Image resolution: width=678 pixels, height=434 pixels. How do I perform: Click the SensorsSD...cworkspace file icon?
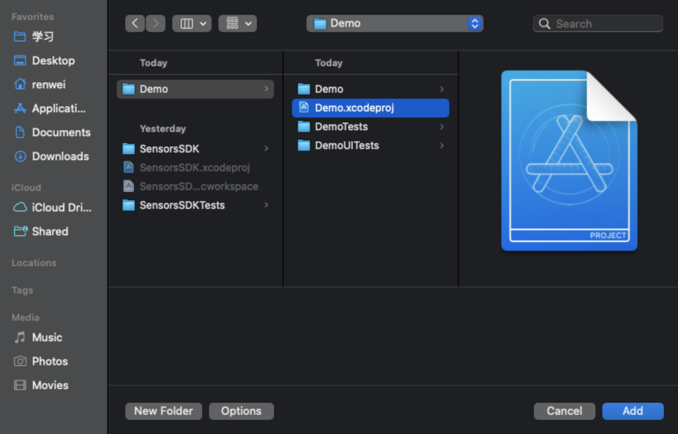point(129,186)
